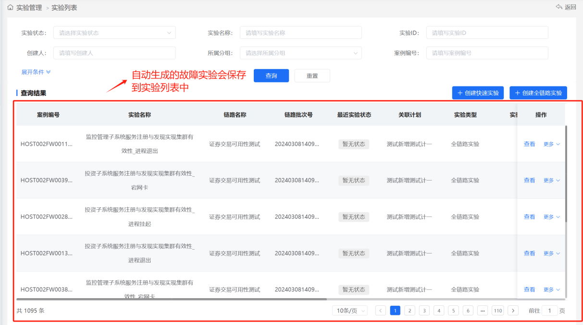Go to page 2

409,311
